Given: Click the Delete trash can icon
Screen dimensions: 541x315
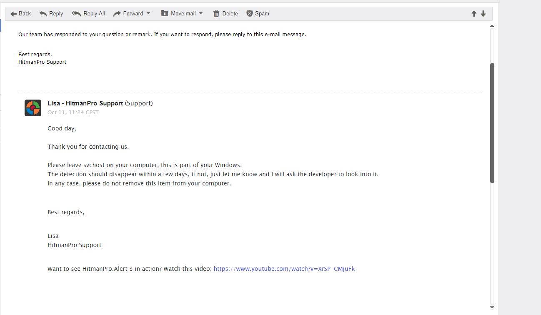Looking at the screenshot, I should point(216,14).
